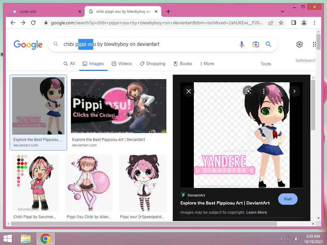
Task: Open Chrome's three-dot menu
Action: tap(314, 23)
